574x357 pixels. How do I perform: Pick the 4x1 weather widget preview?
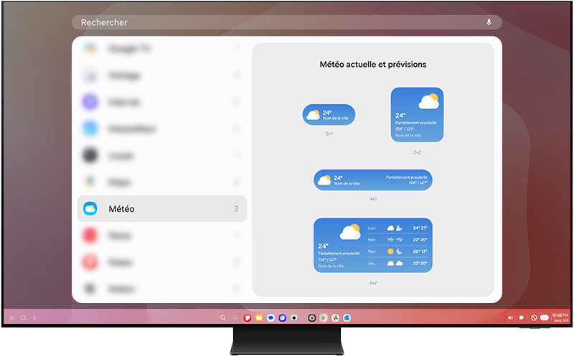click(x=373, y=180)
